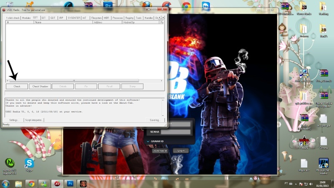Click the PT language indicator in the tray
Screen dimensions: 334x188
[x=286, y=183]
